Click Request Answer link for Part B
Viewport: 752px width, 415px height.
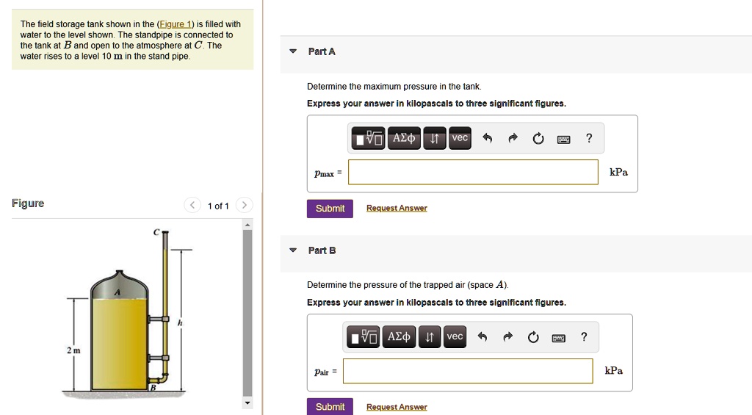(397, 407)
